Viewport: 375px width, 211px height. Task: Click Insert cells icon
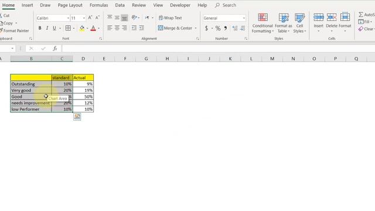coord(318,18)
